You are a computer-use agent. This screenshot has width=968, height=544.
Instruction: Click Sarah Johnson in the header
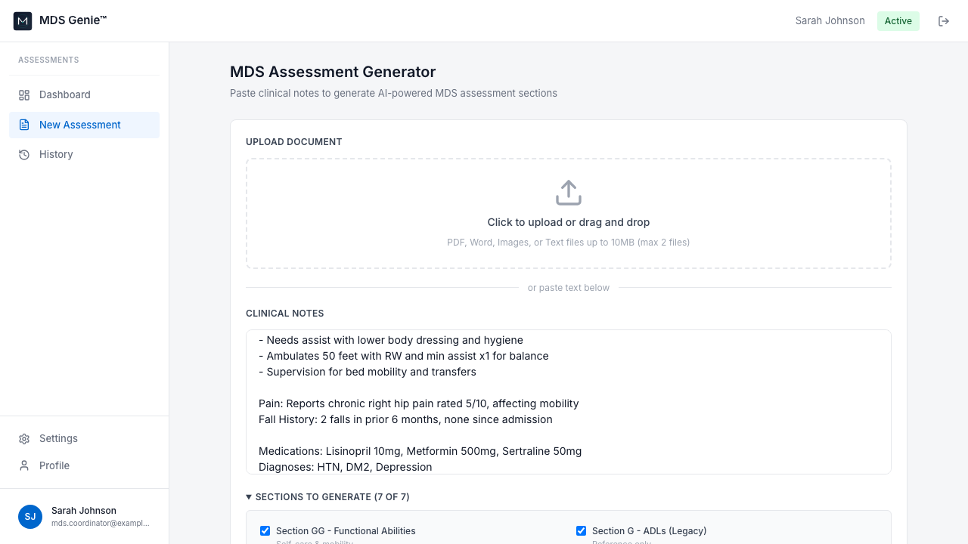click(x=830, y=20)
